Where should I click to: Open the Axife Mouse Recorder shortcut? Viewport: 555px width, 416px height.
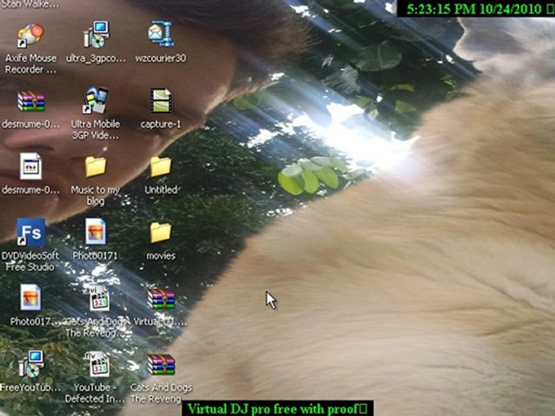tap(31, 35)
